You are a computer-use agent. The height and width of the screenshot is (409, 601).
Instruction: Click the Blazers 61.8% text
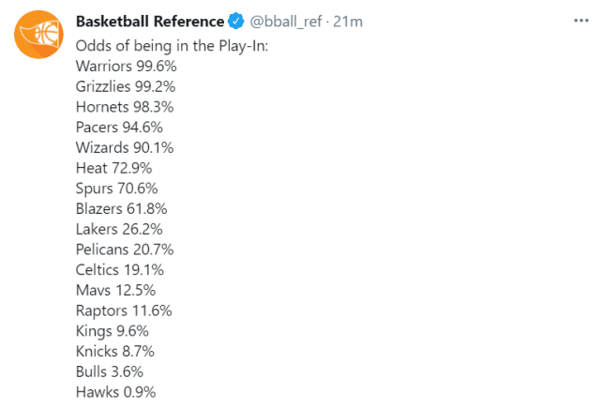[x=121, y=209]
